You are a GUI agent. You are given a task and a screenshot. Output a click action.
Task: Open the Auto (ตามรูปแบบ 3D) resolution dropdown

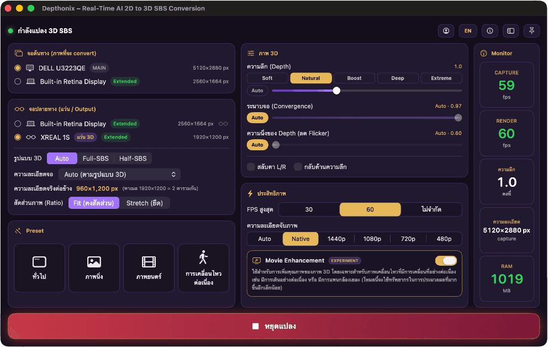[119, 175]
